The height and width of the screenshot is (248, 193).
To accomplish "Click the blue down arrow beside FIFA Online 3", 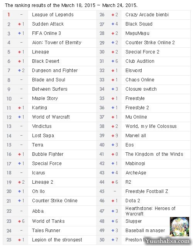I will click(20, 33).
